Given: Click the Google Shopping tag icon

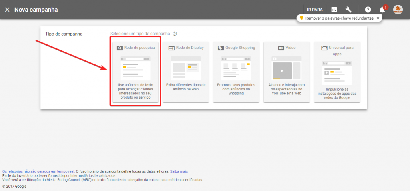Looking at the screenshot, I should [x=221, y=48].
